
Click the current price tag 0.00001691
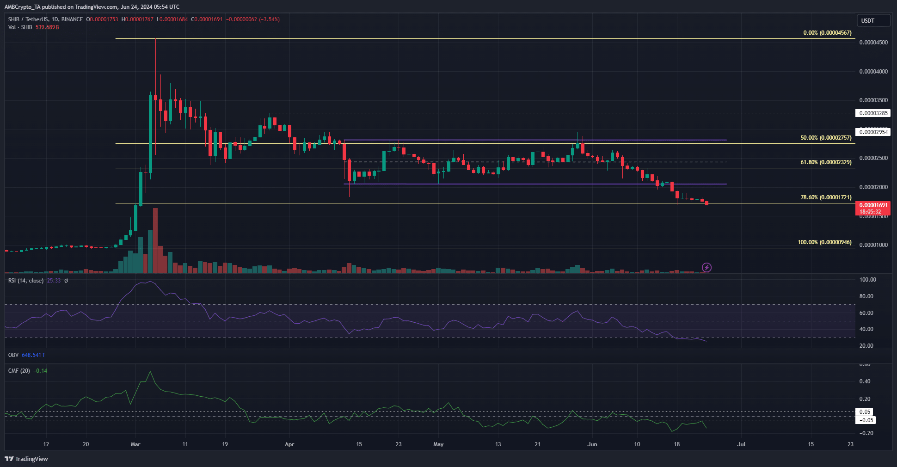(873, 208)
